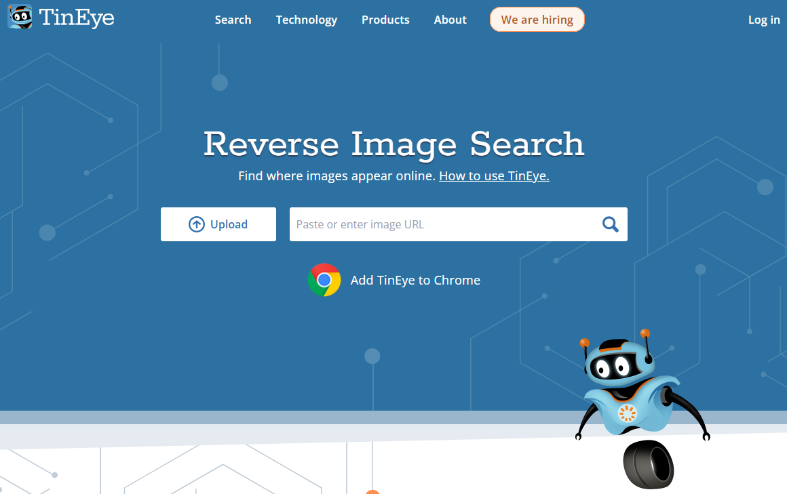Select Add TinEye to Chrome link
This screenshot has height=494, width=787.
point(415,281)
